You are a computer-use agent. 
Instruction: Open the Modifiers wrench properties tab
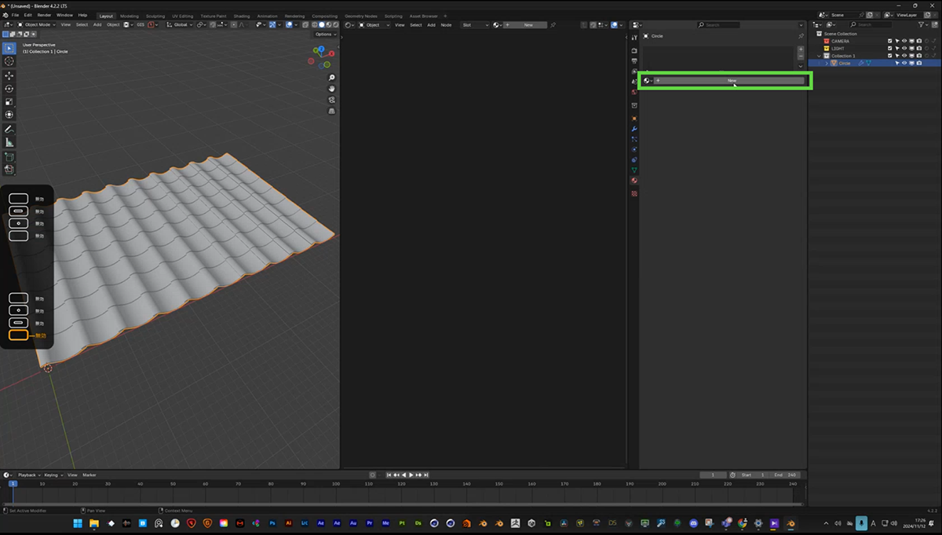tap(634, 129)
